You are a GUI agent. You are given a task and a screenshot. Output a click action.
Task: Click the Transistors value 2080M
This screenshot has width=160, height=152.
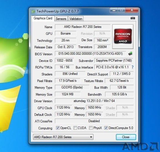[102, 47]
